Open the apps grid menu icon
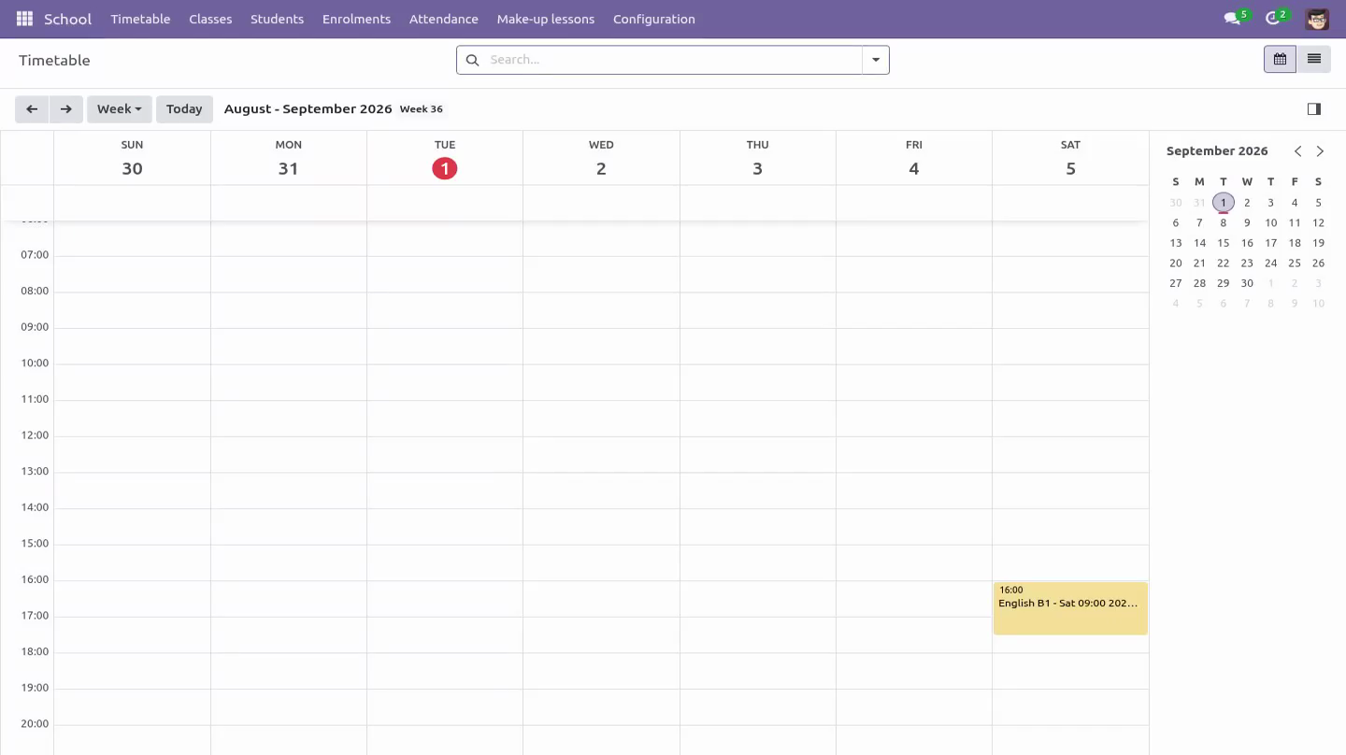Image resolution: width=1346 pixels, height=755 pixels. tap(24, 19)
